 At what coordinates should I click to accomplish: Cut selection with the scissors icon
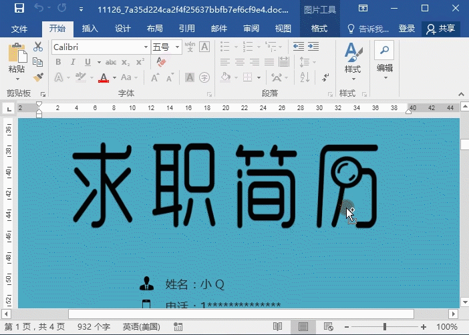click(x=38, y=47)
